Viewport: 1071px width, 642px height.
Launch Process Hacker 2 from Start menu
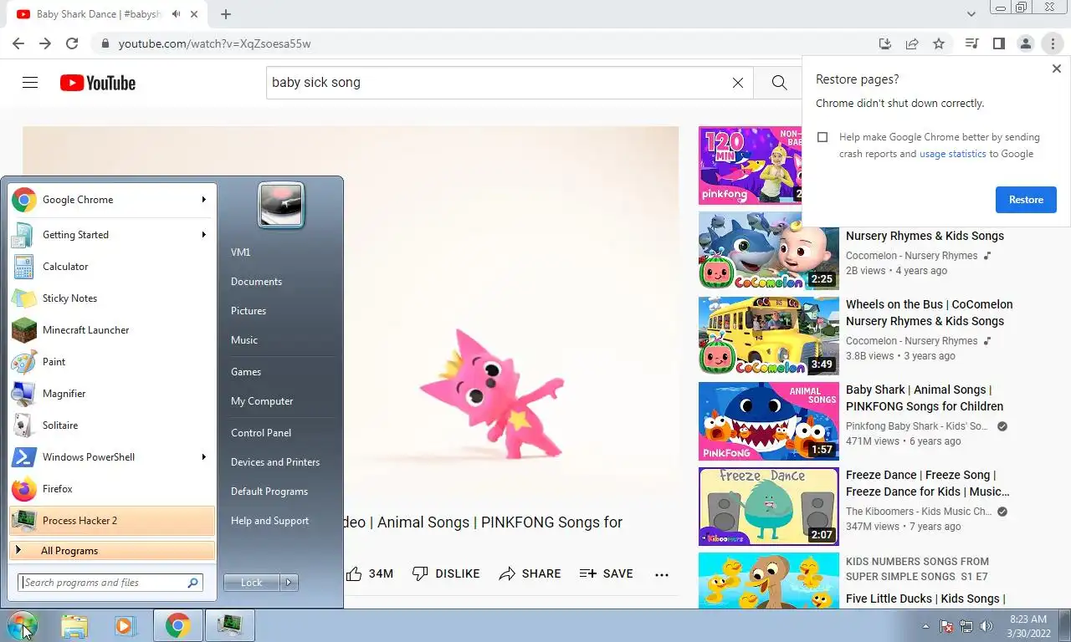point(112,521)
